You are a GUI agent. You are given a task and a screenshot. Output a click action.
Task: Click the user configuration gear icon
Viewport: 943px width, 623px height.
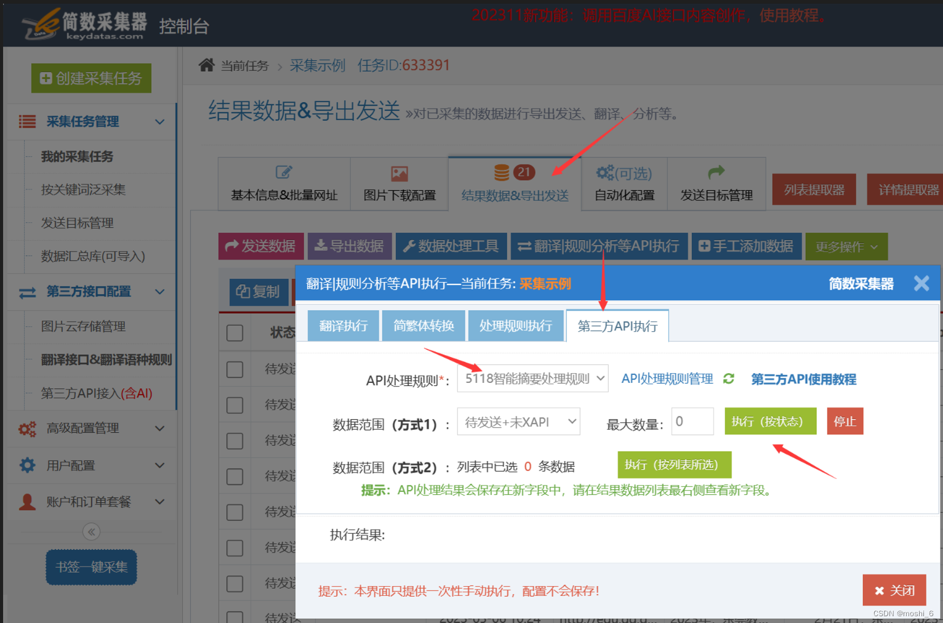coord(27,465)
